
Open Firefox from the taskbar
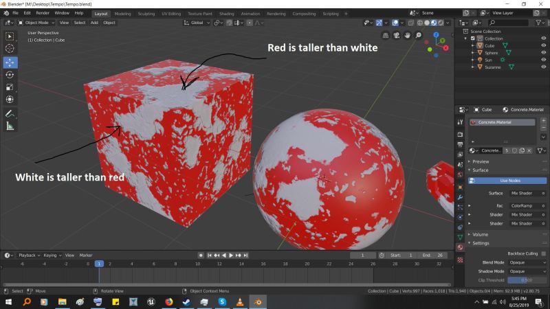(x=168, y=301)
